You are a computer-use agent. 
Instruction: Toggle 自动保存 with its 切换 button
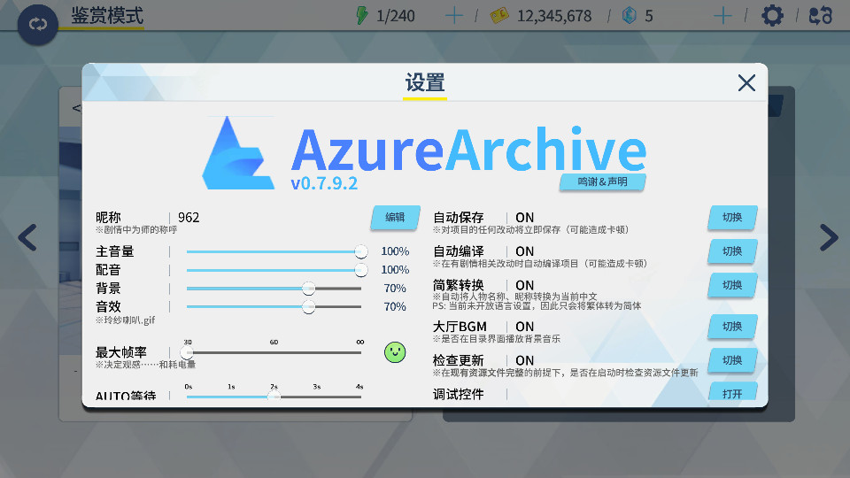732,218
